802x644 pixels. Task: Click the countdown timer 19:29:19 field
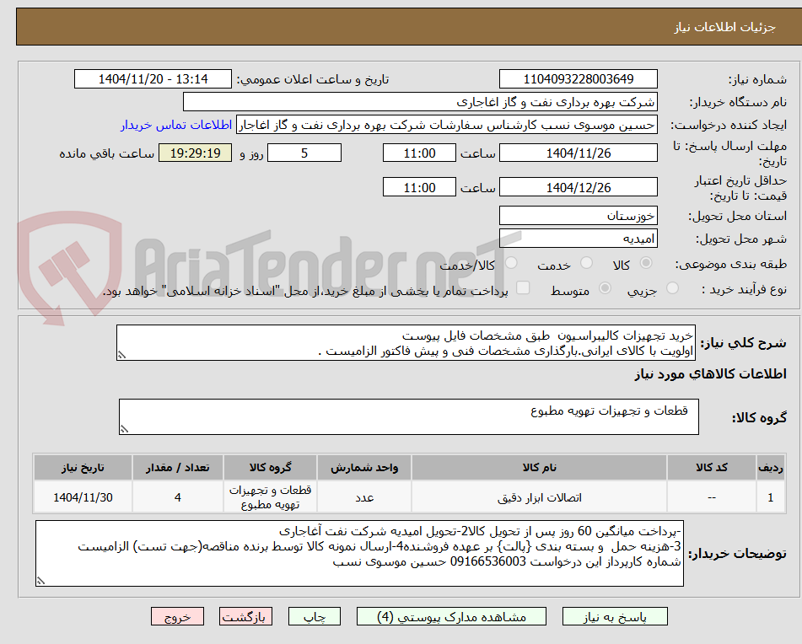[x=195, y=153]
